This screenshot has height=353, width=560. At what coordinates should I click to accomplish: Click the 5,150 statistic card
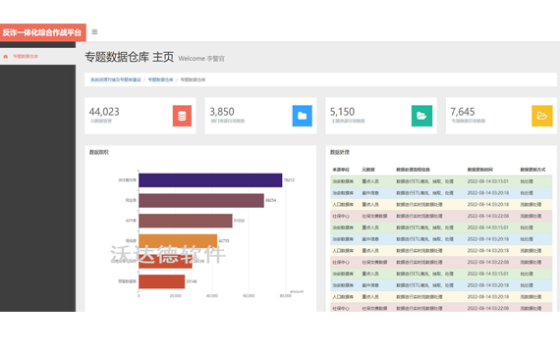pyautogui.click(x=381, y=116)
